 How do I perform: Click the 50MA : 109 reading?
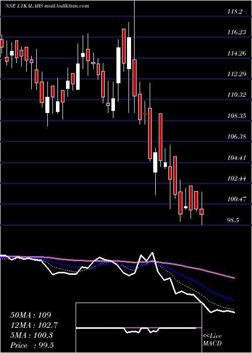[31, 315]
